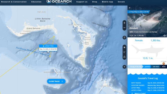Click the Marsh Harbour map label
The width and height of the screenshot is (167, 94).
point(87,38)
